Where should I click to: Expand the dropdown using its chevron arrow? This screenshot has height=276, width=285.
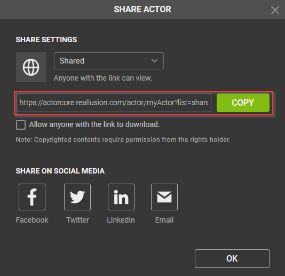coord(154,61)
